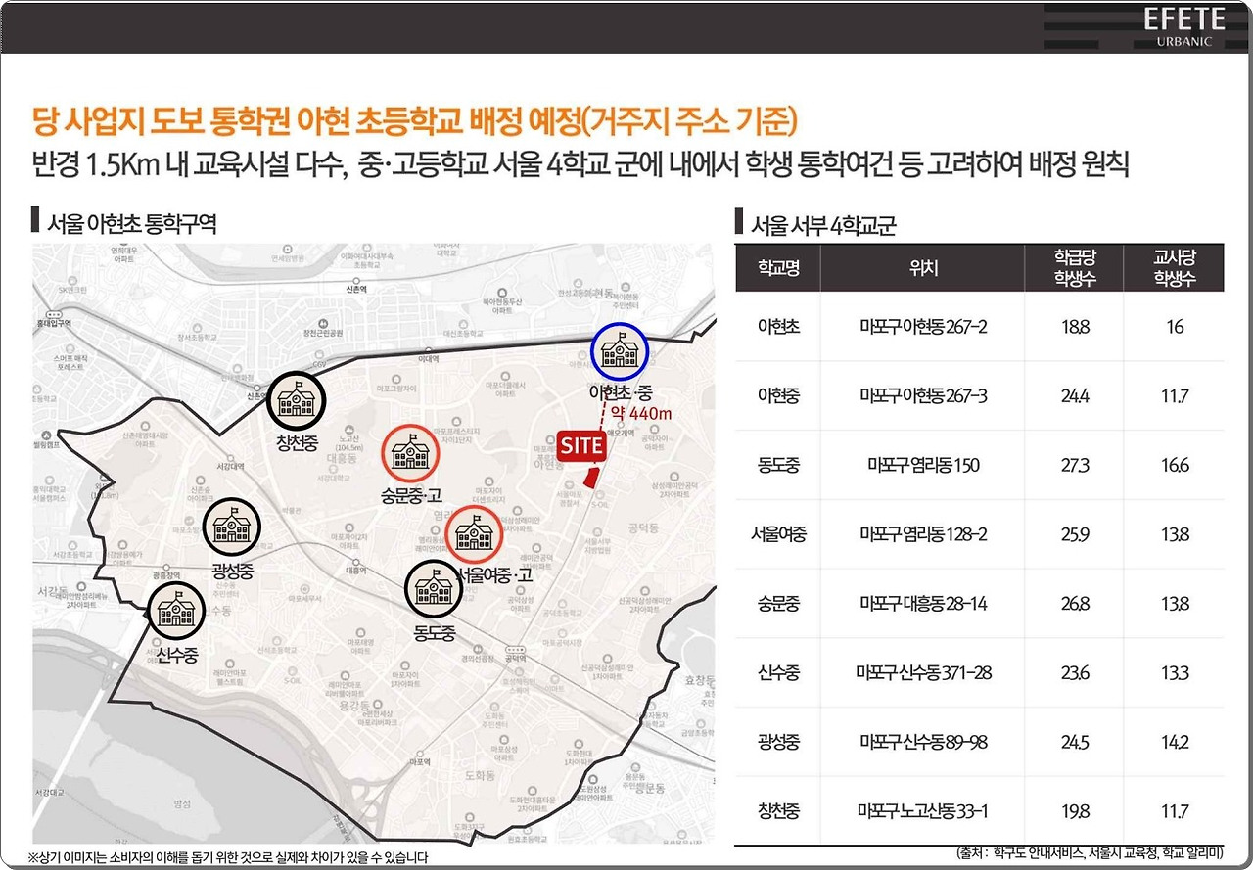Screen dimensions: 1253x870
Task: Click the 동도중 school icon
Action: click(x=433, y=587)
